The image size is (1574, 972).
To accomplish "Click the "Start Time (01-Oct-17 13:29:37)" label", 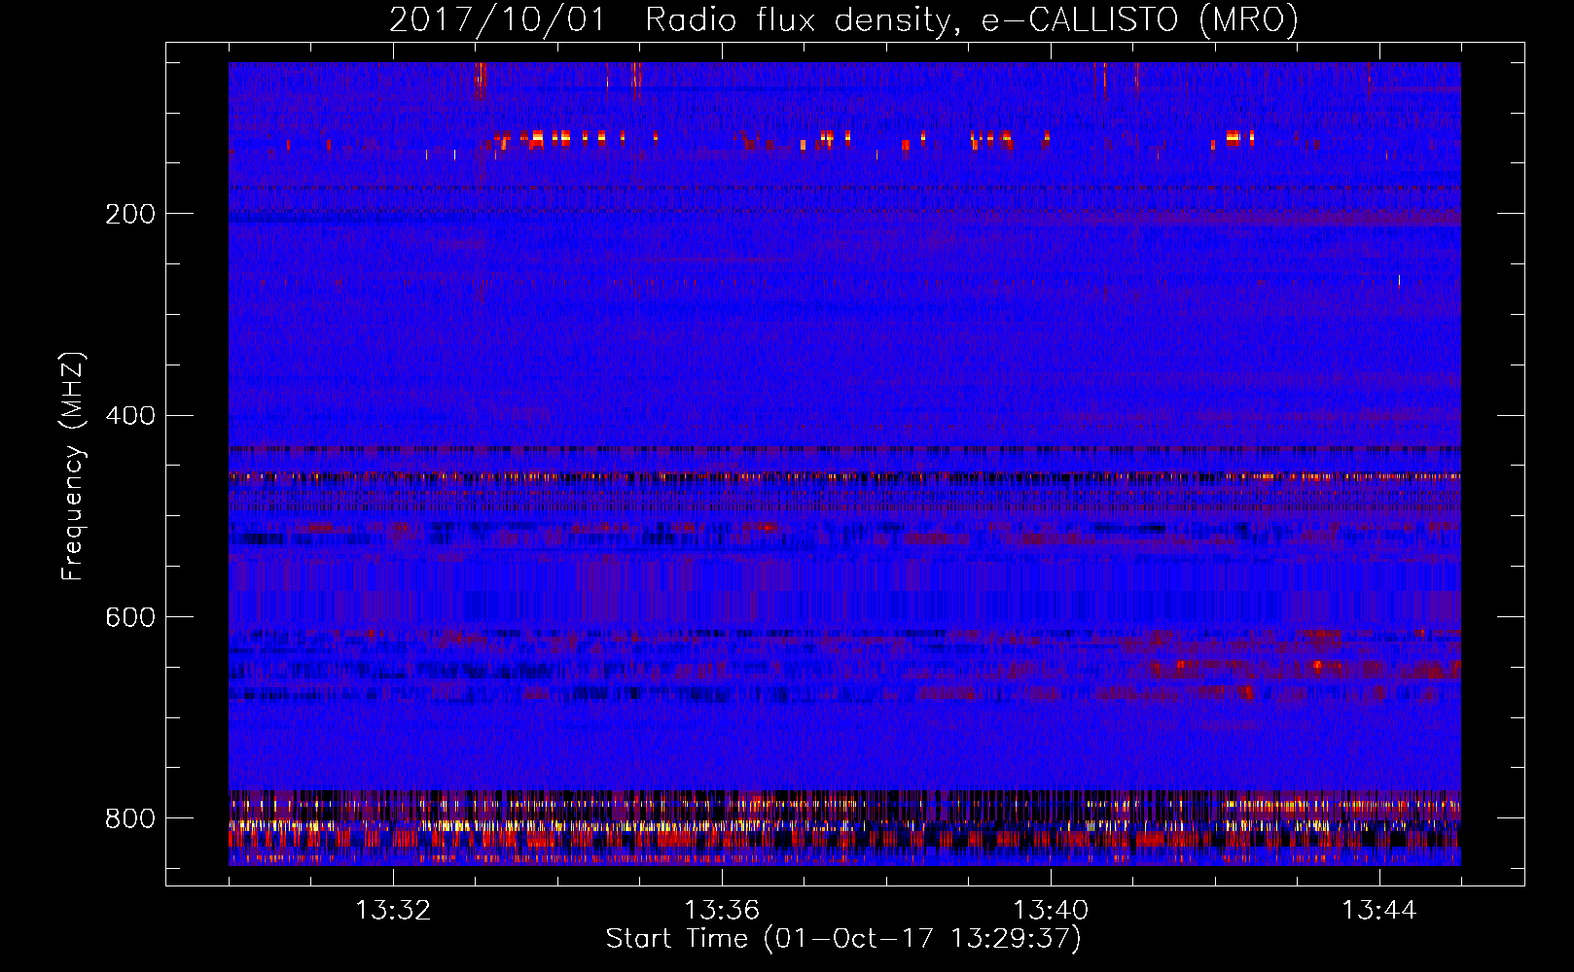I will point(843,939).
